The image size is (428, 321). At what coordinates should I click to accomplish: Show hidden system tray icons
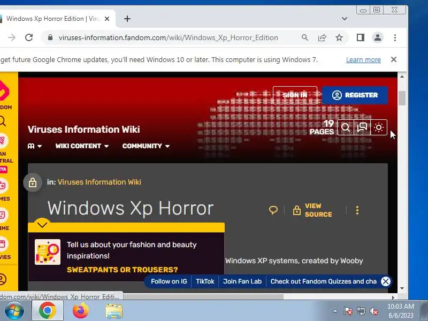(x=335, y=311)
